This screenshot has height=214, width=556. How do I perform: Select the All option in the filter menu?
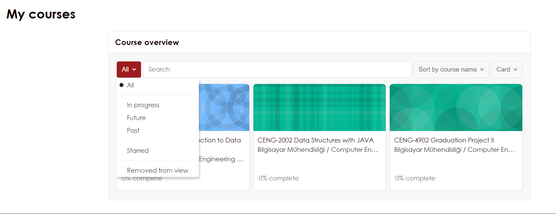[131, 85]
